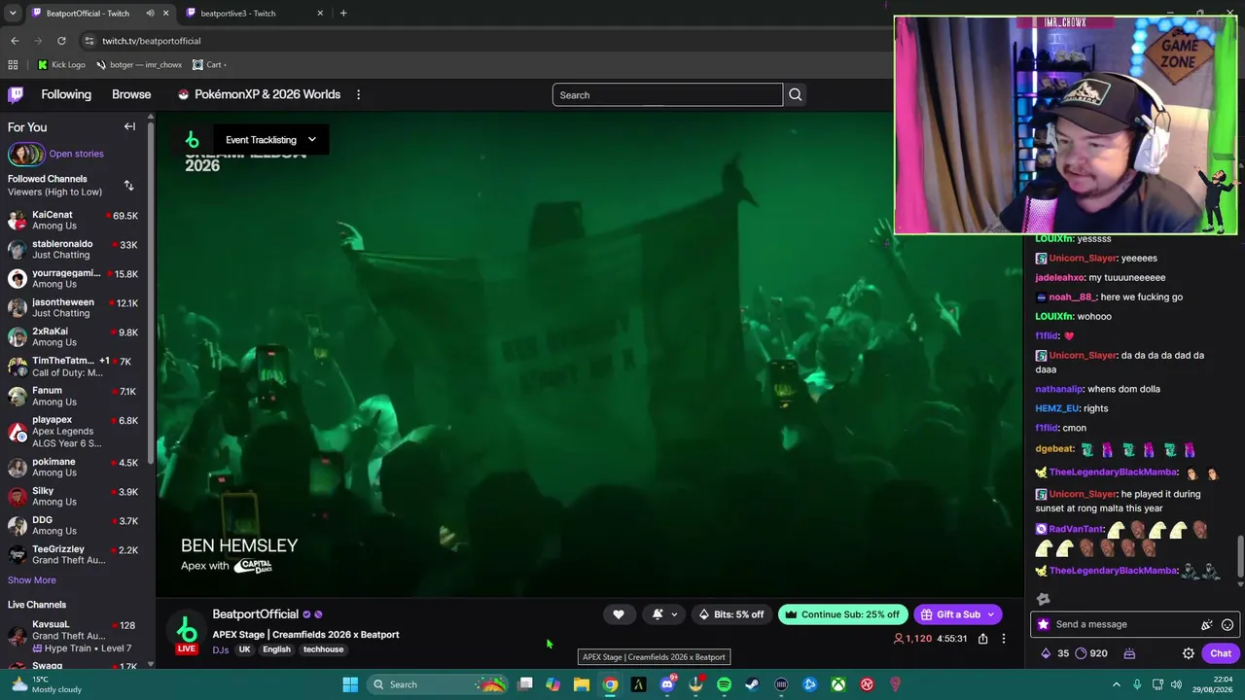The width and height of the screenshot is (1245, 700).
Task: Open PokémonXP & 2026 Worlds link
Action: click(x=259, y=94)
